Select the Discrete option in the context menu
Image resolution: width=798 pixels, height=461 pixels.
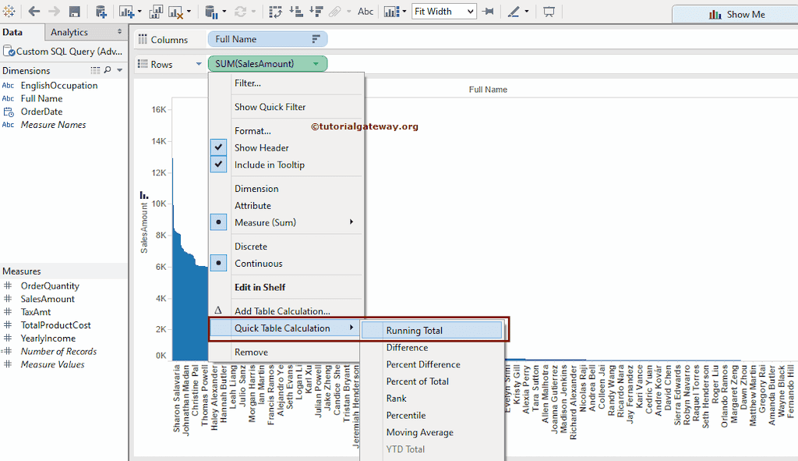(x=251, y=246)
